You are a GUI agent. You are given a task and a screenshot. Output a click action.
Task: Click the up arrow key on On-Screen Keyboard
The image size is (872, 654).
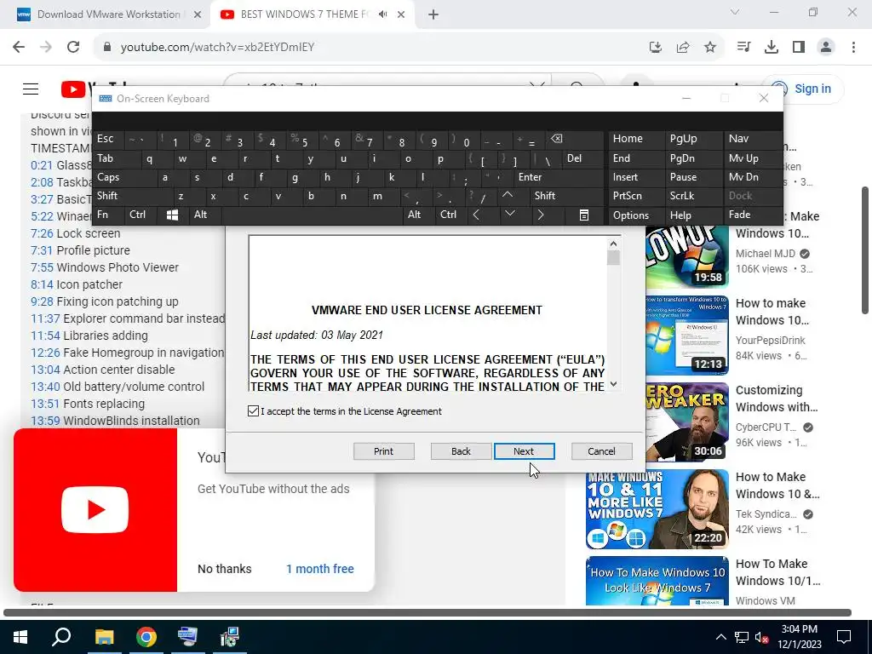tap(508, 195)
